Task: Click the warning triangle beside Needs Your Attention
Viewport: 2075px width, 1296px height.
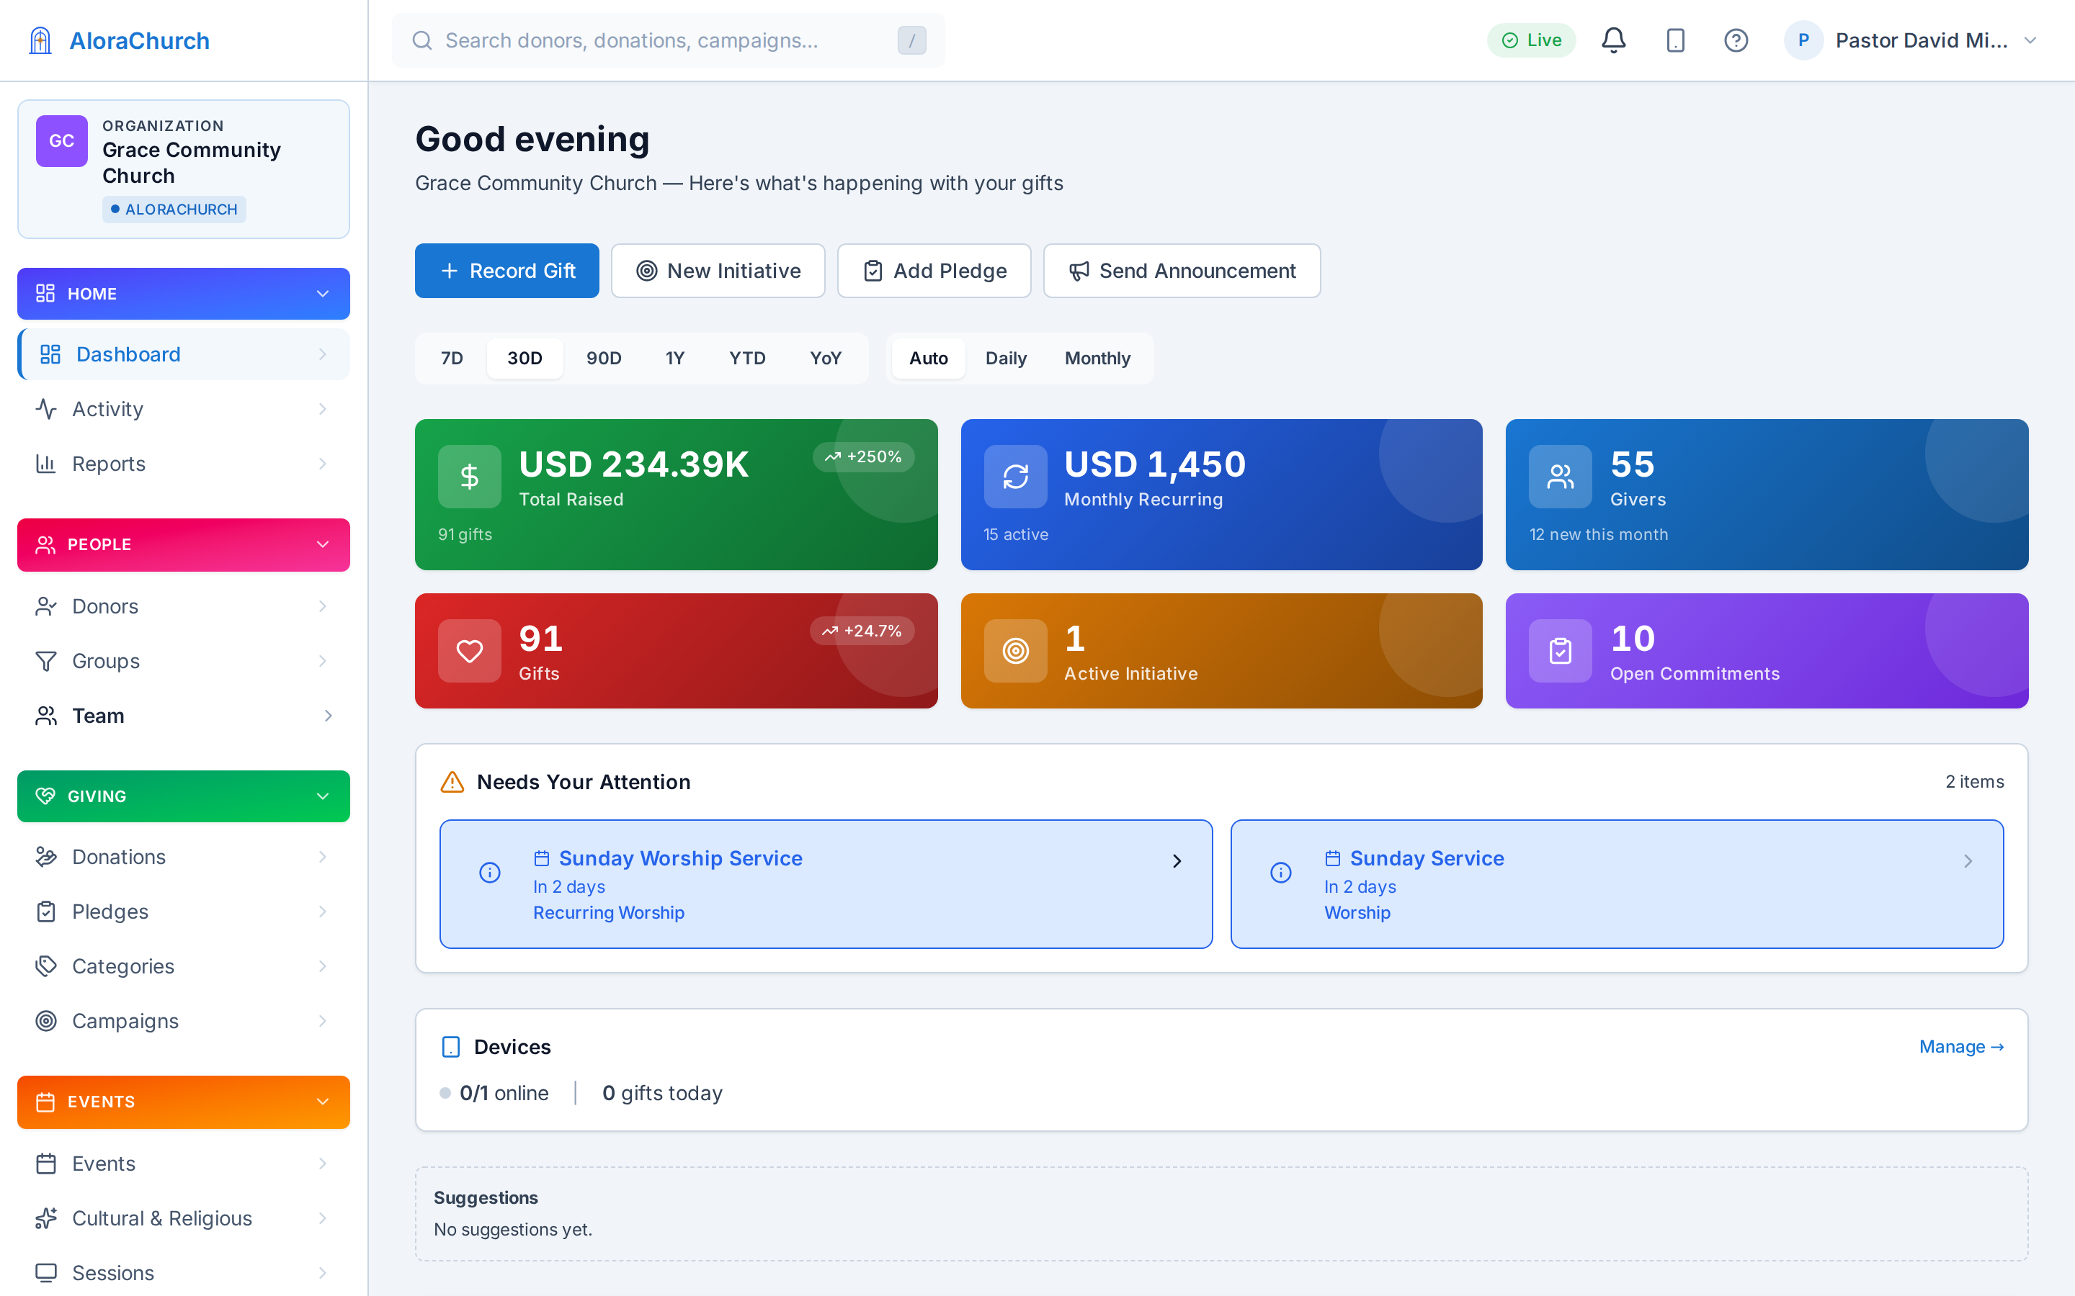Action: [x=452, y=782]
